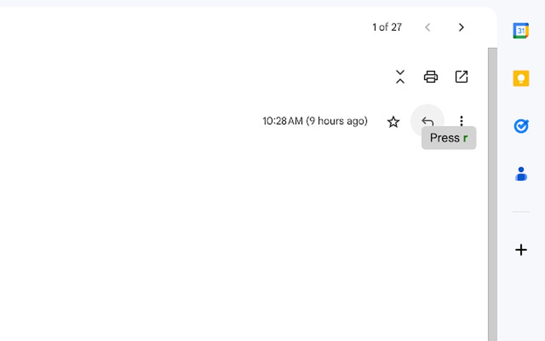Collapse the expanded email thread
Image resolution: width=545 pixels, height=341 pixels.
[x=400, y=76]
